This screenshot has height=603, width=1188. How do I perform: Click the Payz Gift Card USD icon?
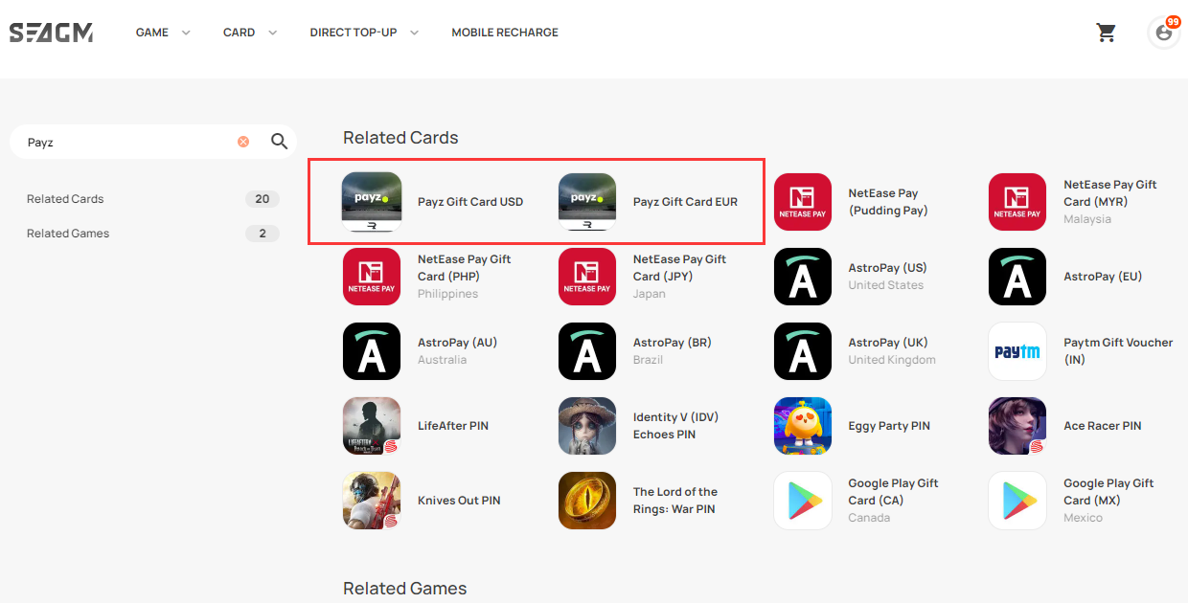[x=372, y=202]
